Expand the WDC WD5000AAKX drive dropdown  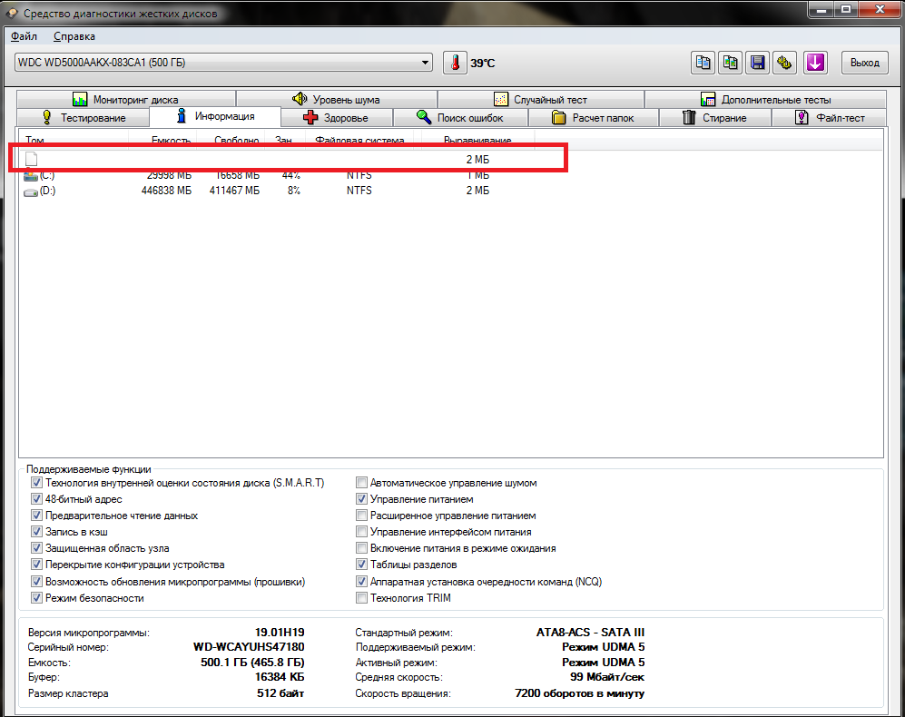pos(425,63)
